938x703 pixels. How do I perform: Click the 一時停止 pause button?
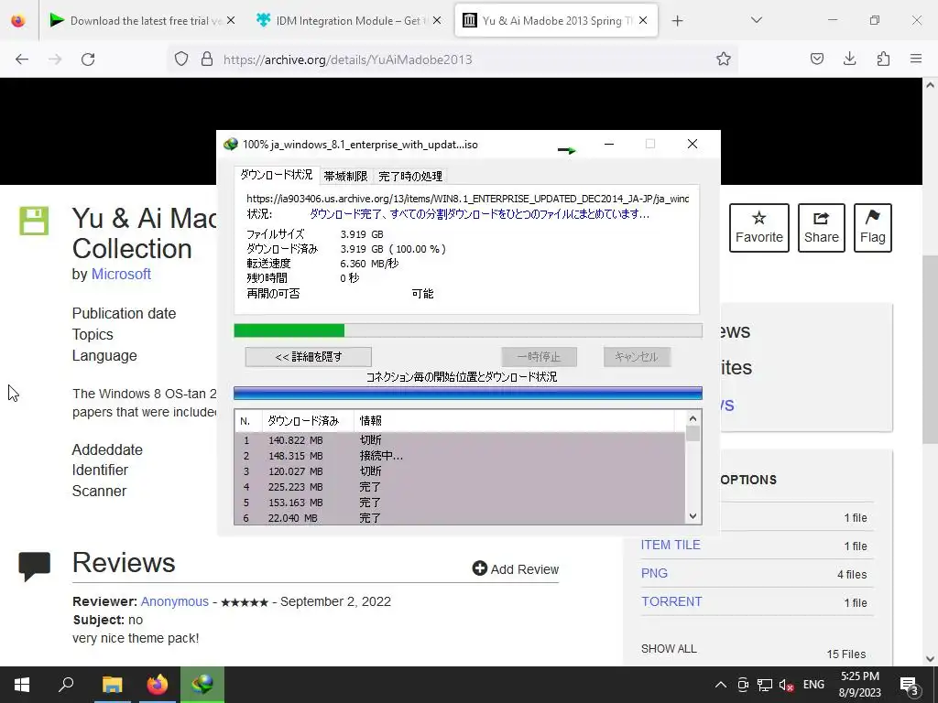[x=539, y=357]
